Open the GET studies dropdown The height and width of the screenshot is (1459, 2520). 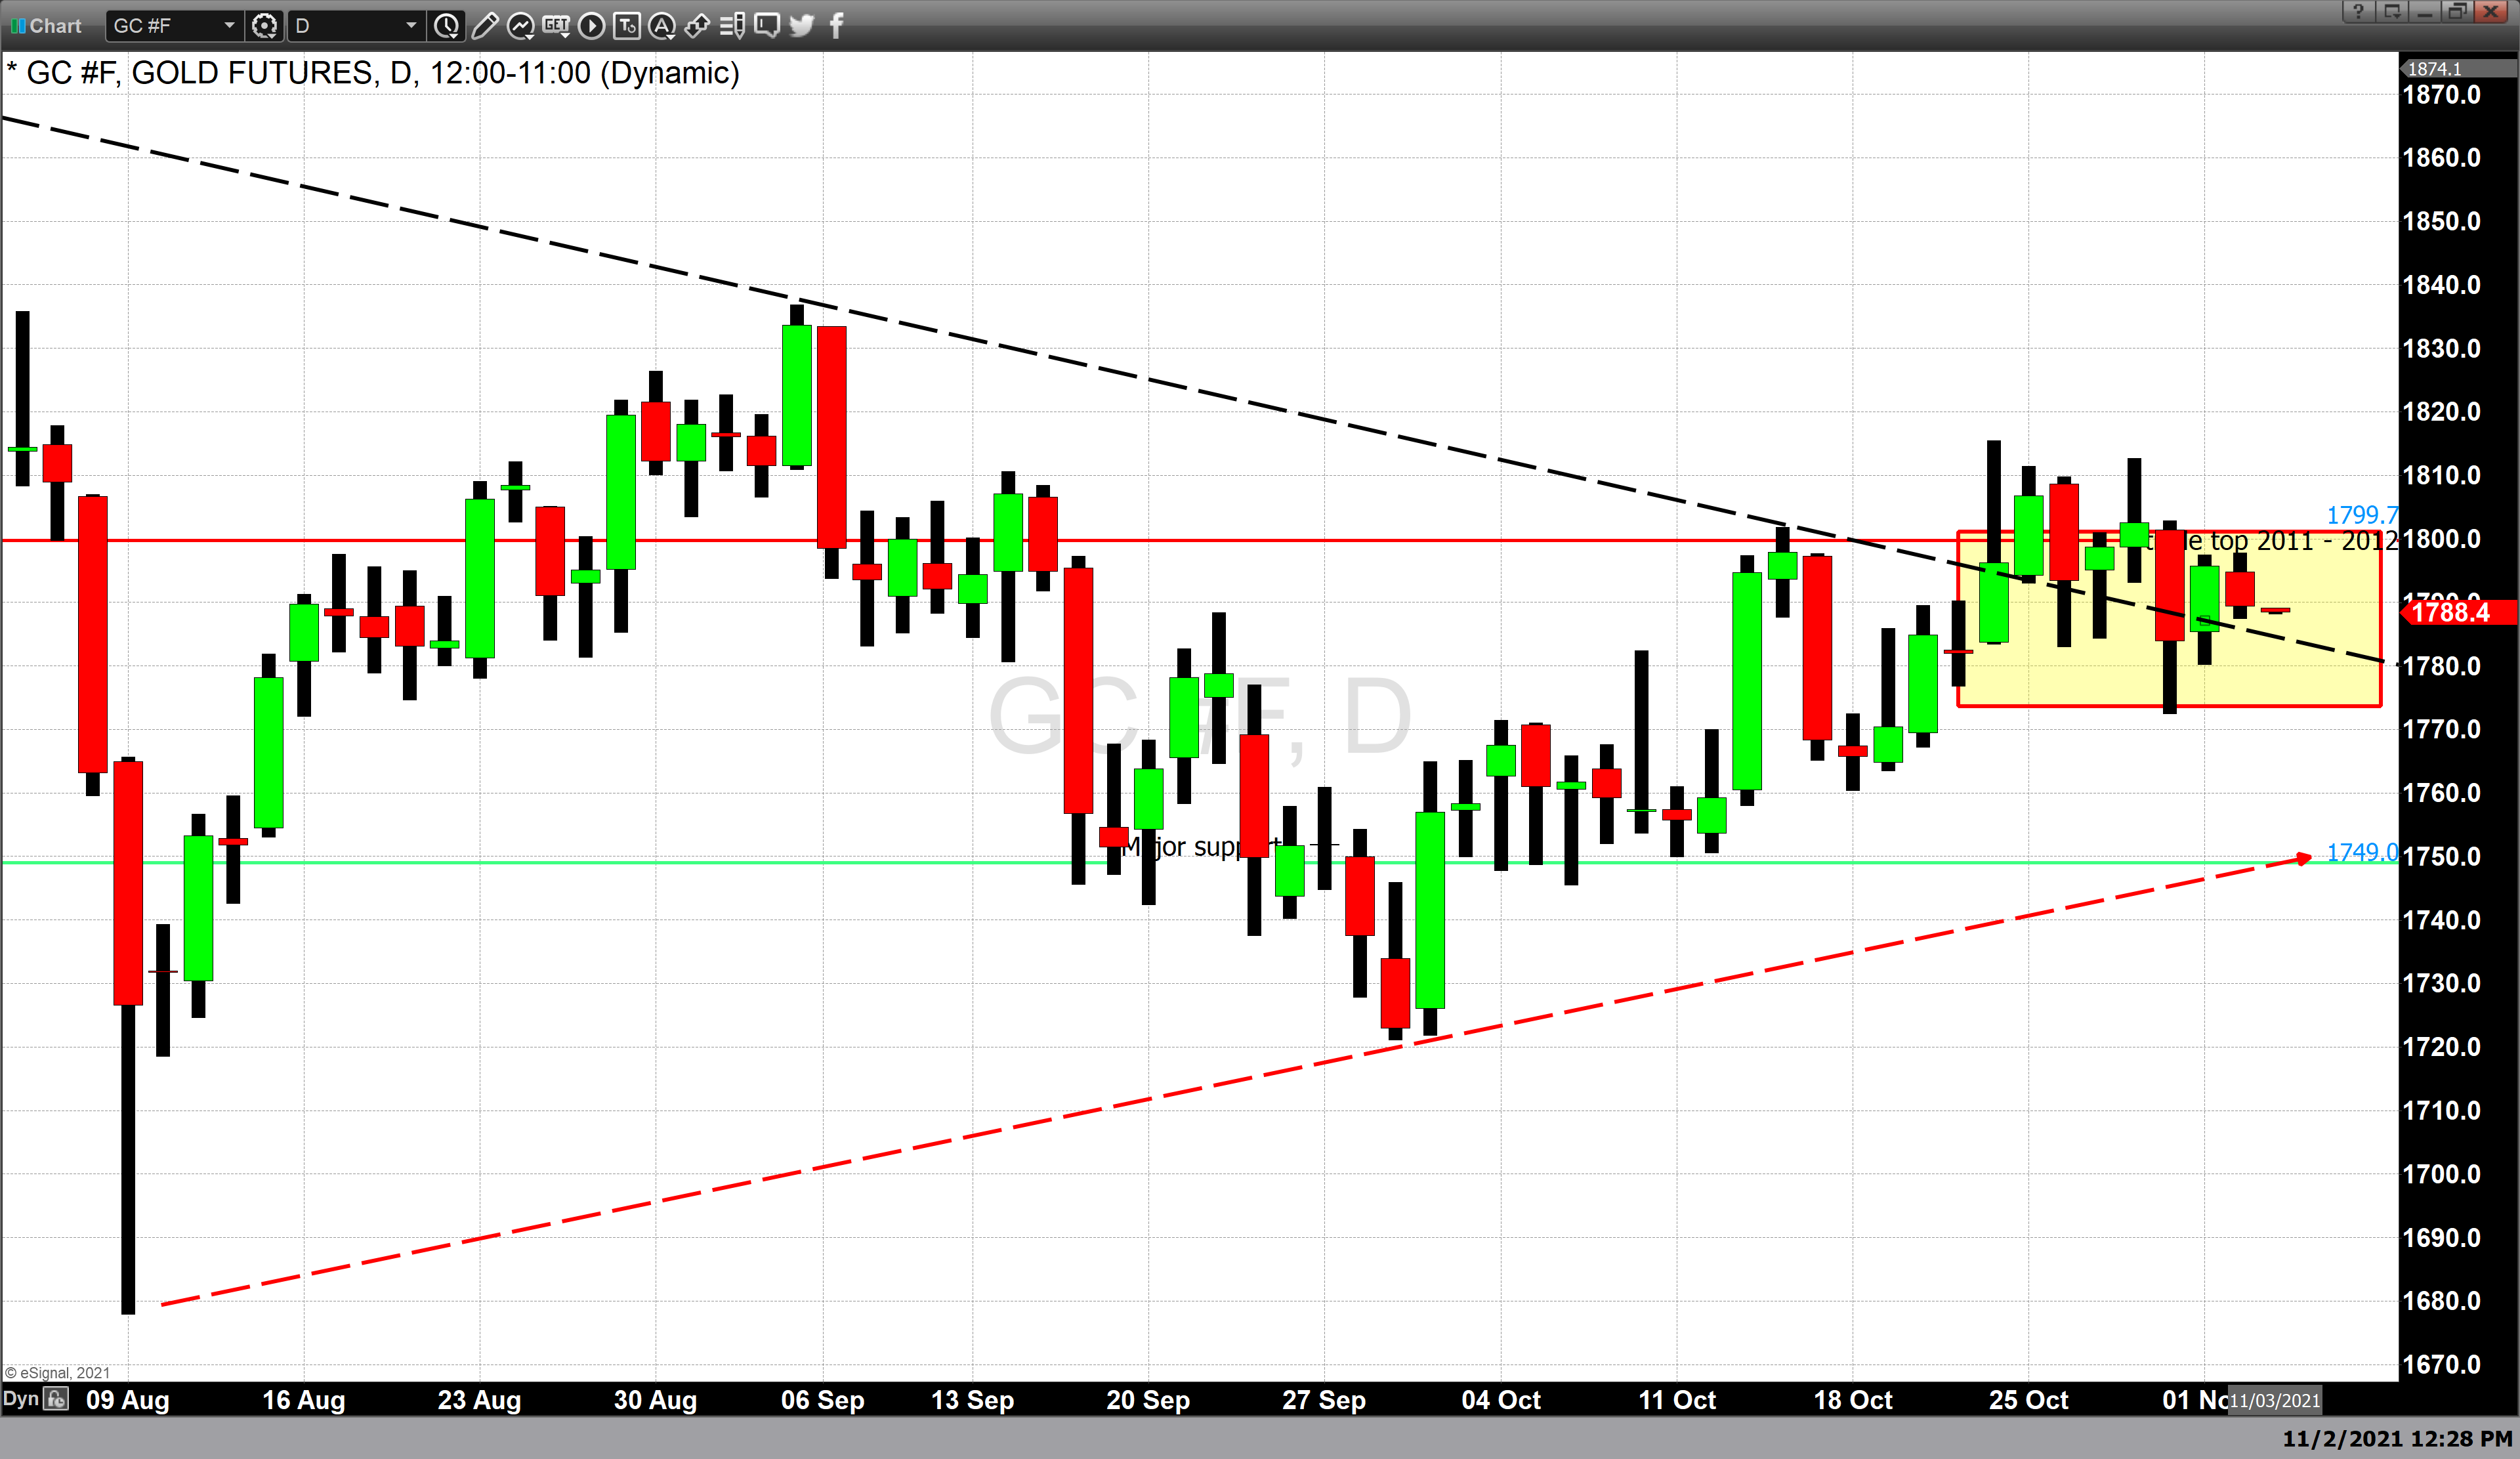coord(556,26)
